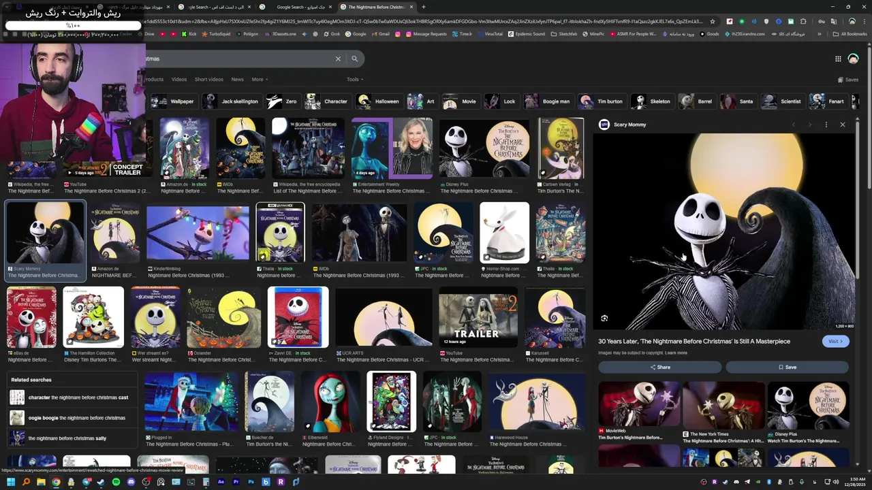Click the browser address bar URL

point(422,21)
